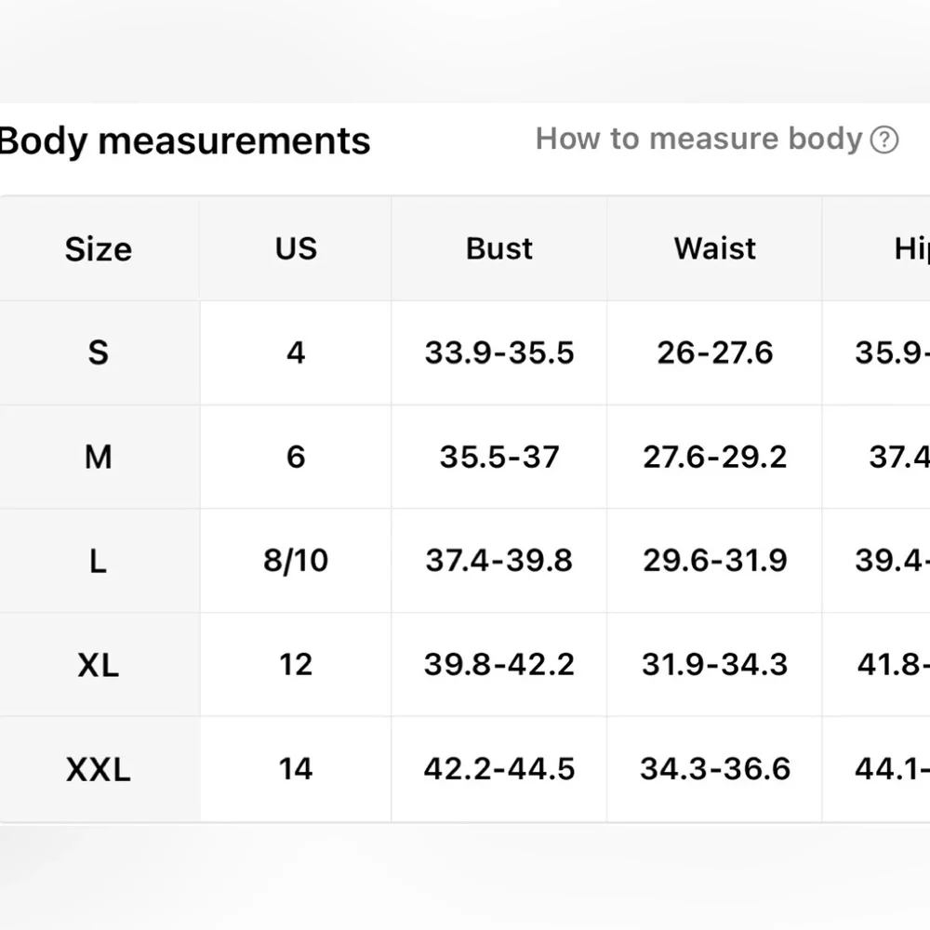
Task: Click US size 8/10 cell
Action: [x=296, y=561]
